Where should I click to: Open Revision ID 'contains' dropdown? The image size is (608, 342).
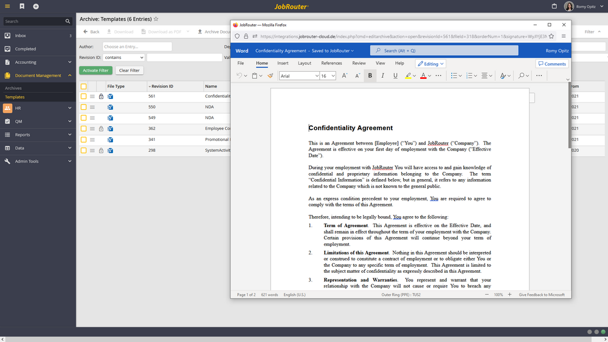point(123,57)
